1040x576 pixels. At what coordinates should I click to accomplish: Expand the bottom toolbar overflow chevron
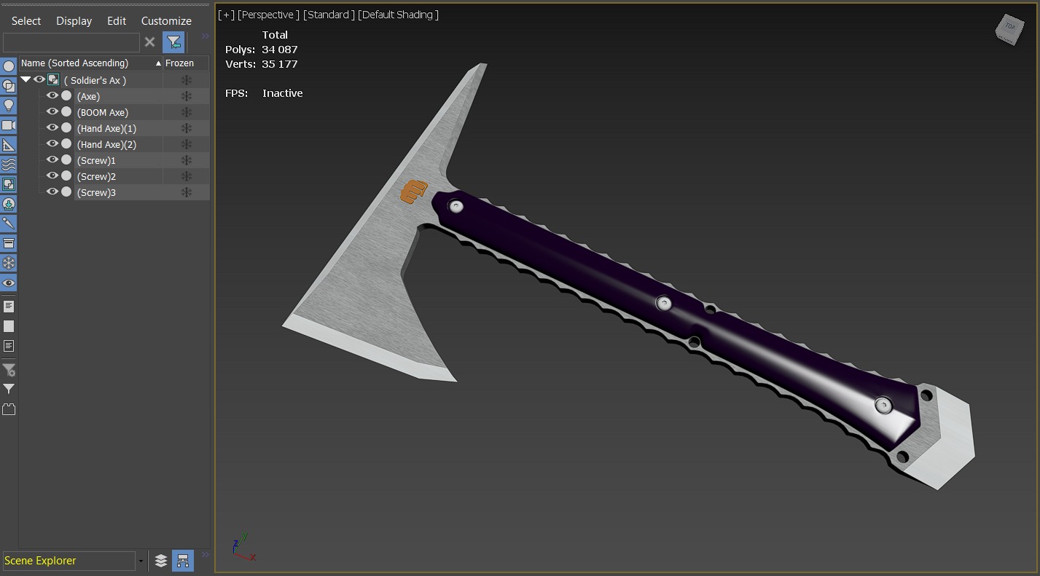click(205, 556)
